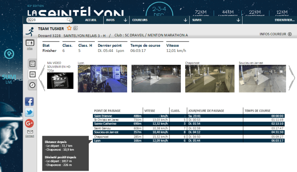Expand the SUIVIS dropdown arrow

(x=238, y=20)
